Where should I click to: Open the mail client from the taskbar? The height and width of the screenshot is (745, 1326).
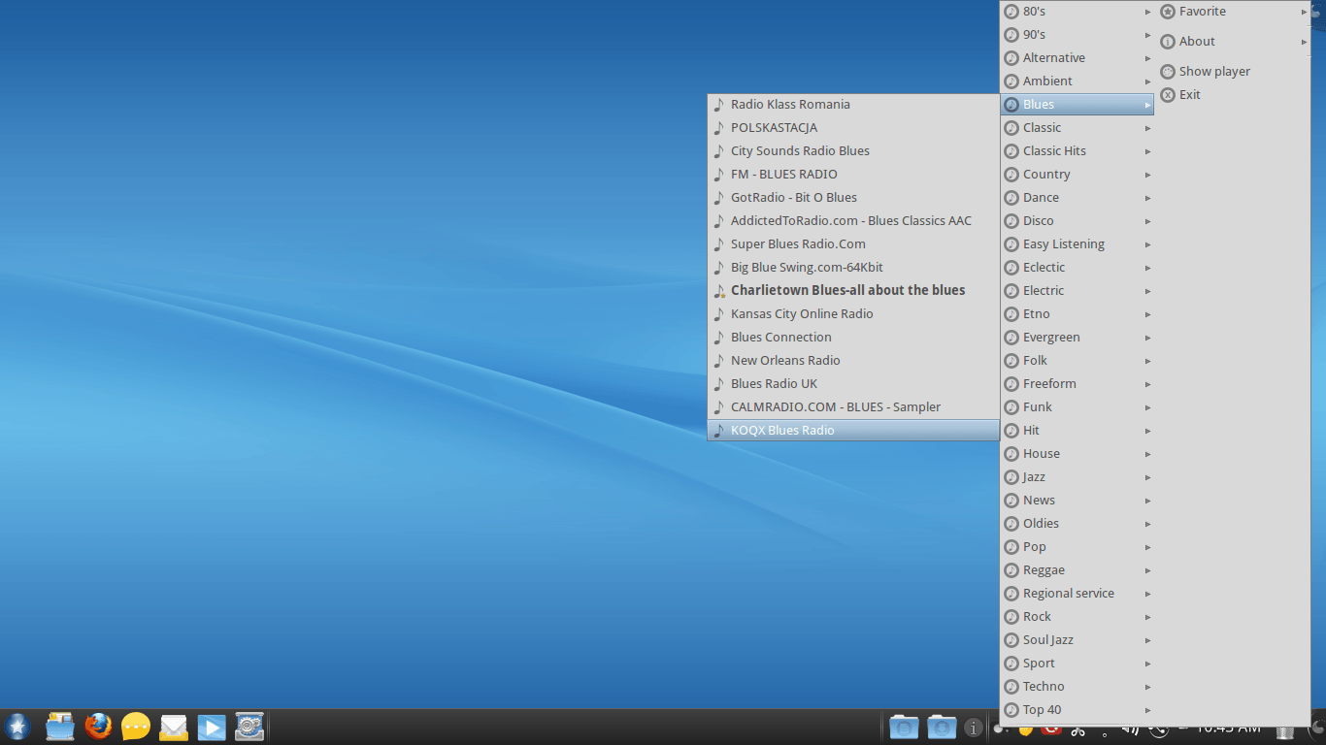174,726
